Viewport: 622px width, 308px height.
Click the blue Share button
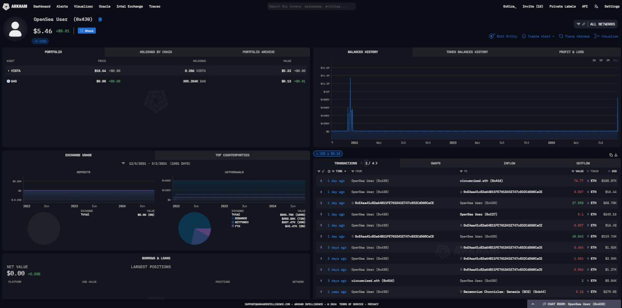point(87,31)
